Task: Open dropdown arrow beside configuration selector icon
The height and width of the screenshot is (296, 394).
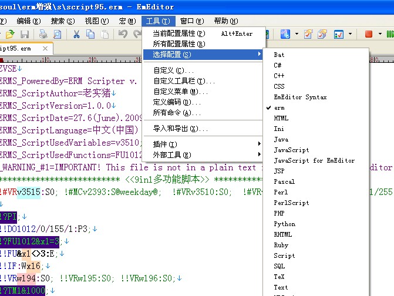Action: tap(297, 34)
